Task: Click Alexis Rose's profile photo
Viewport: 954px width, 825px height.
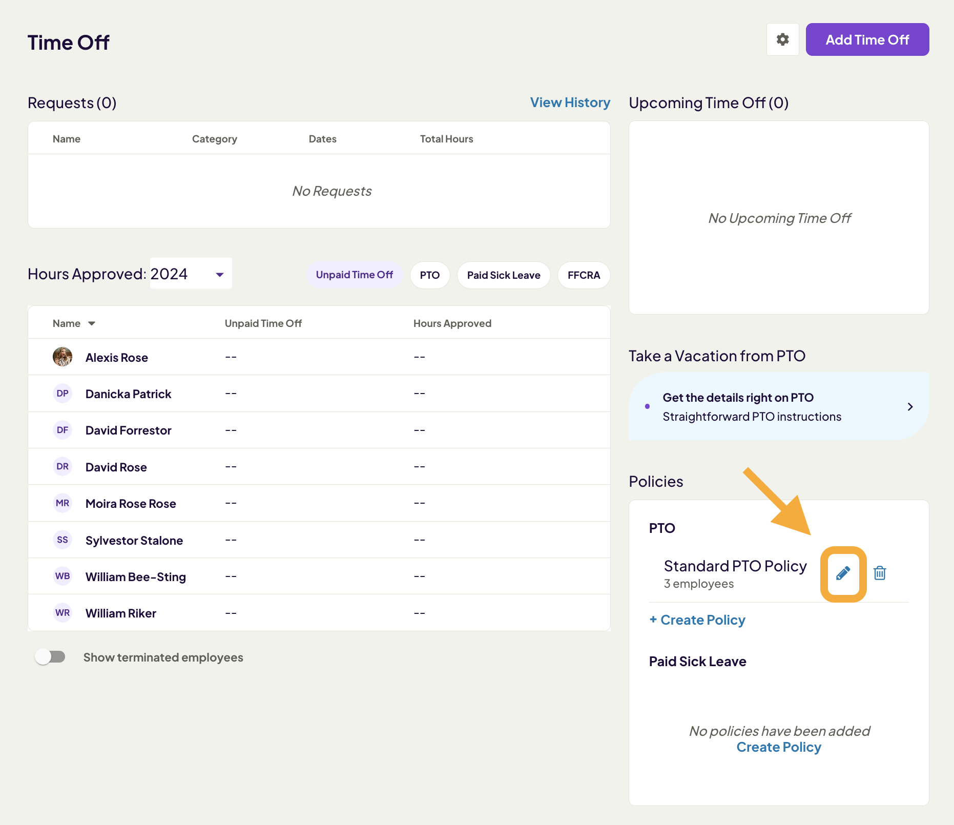Action: pos(63,357)
